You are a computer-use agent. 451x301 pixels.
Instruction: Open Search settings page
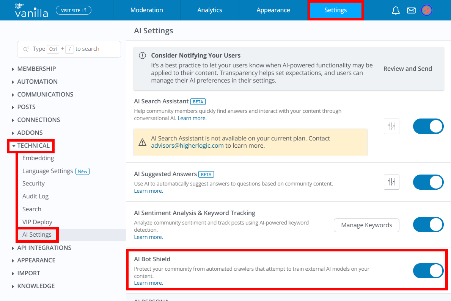click(32, 209)
